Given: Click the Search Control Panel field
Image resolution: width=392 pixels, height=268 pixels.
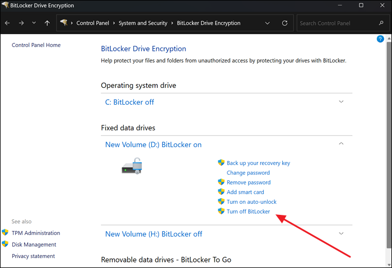Looking at the screenshot, I should pos(333,23).
